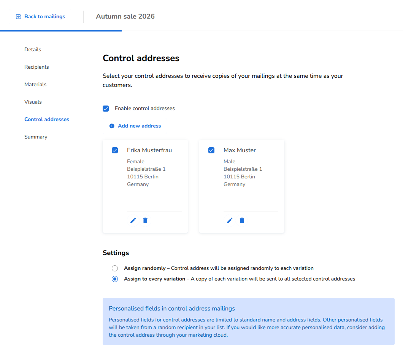Click Personalised fields in control address mailings heading

[172, 309]
